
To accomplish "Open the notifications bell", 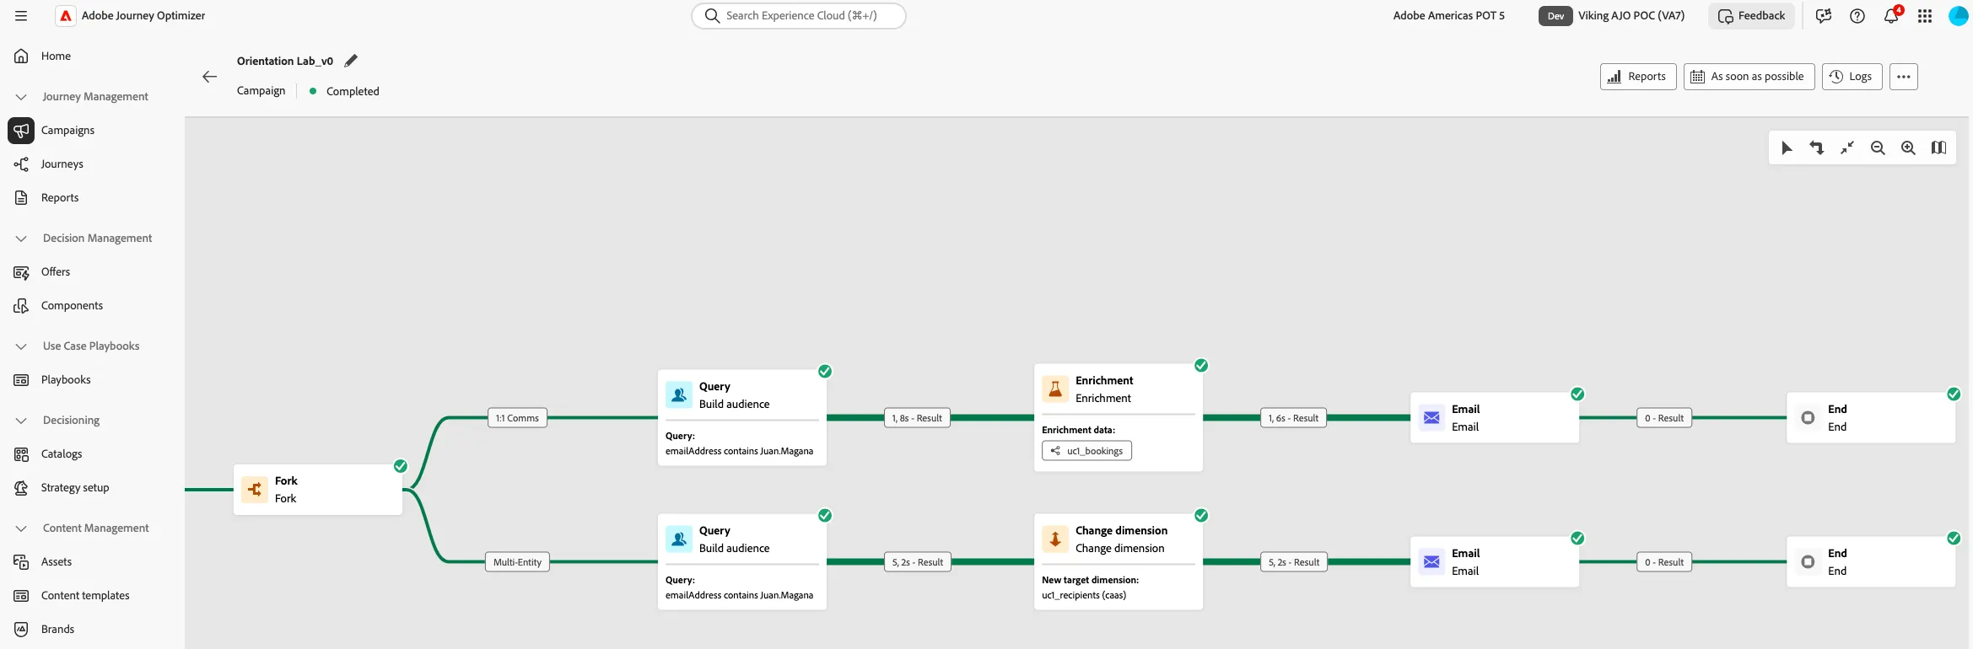I will click(1891, 16).
